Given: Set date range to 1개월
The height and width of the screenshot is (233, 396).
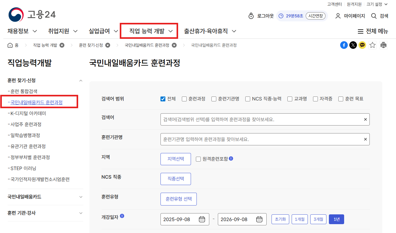Looking at the screenshot, I should [x=300, y=219].
